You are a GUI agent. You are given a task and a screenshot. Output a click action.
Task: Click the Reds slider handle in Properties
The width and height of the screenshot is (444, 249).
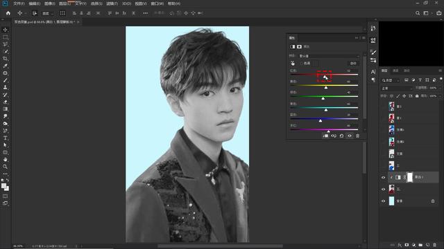[325, 77]
